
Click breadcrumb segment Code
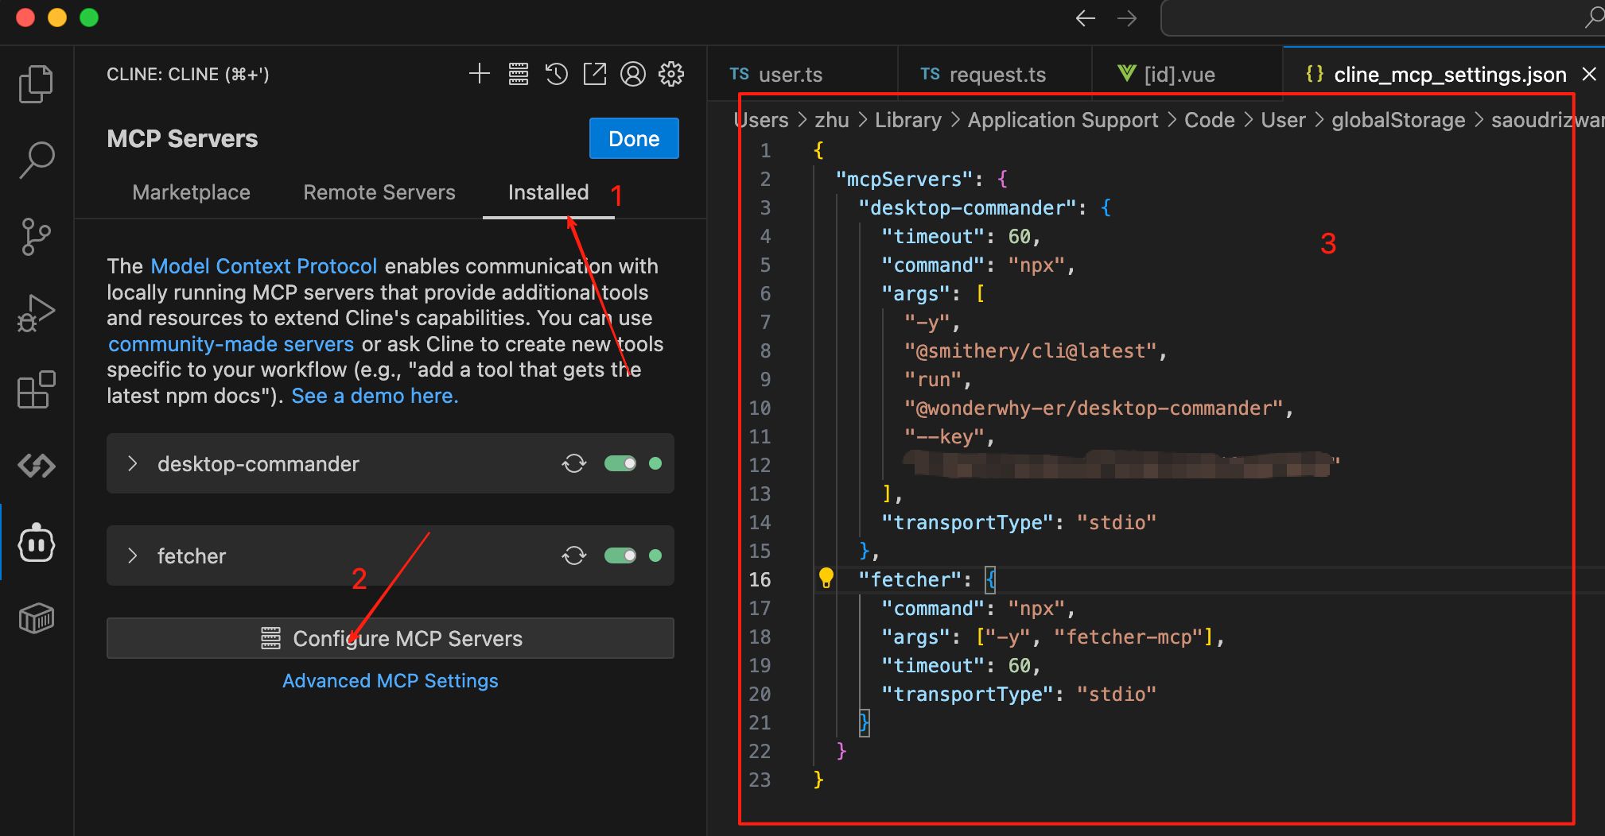click(x=1210, y=120)
